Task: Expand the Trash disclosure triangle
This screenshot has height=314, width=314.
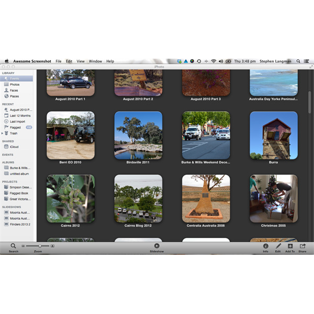Action: coord(2,133)
